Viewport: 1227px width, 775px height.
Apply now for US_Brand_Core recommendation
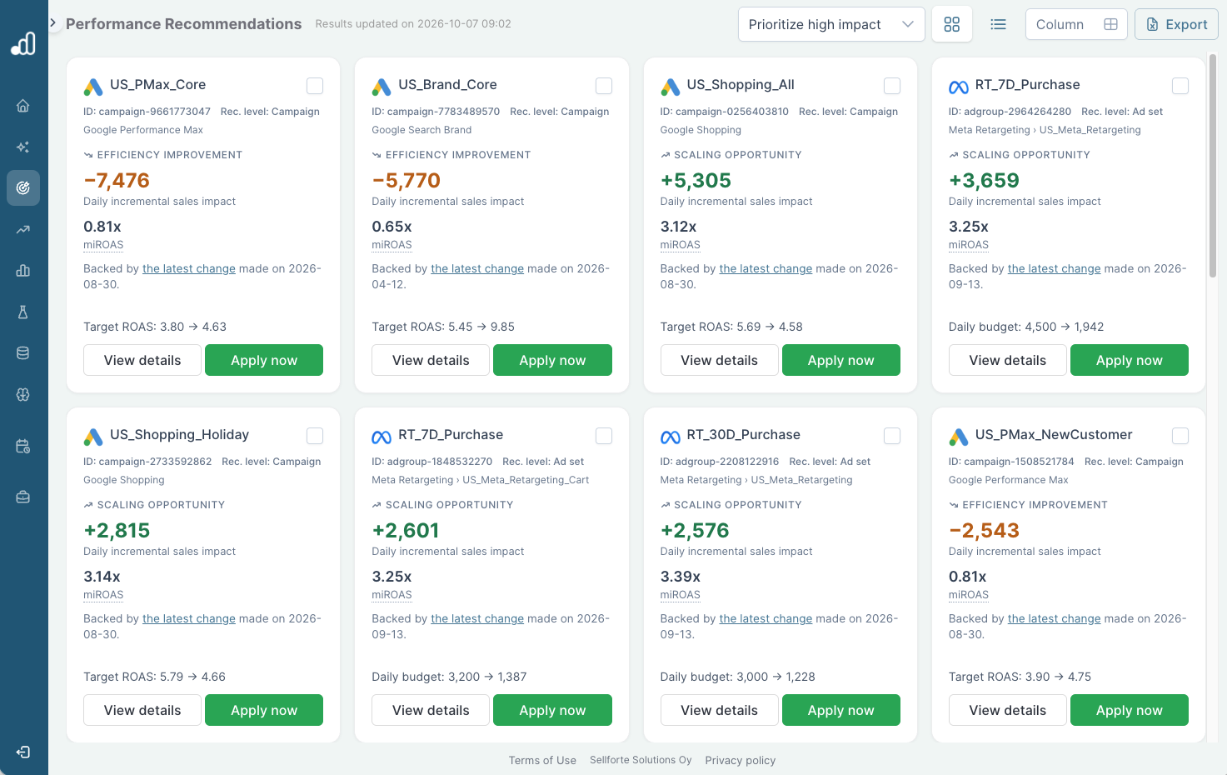click(552, 360)
